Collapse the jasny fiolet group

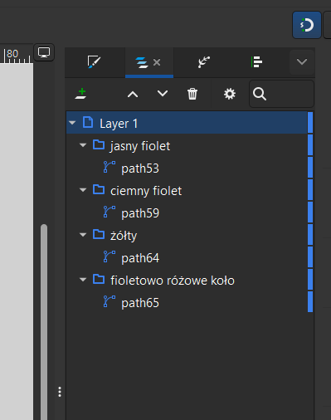(x=83, y=145)
